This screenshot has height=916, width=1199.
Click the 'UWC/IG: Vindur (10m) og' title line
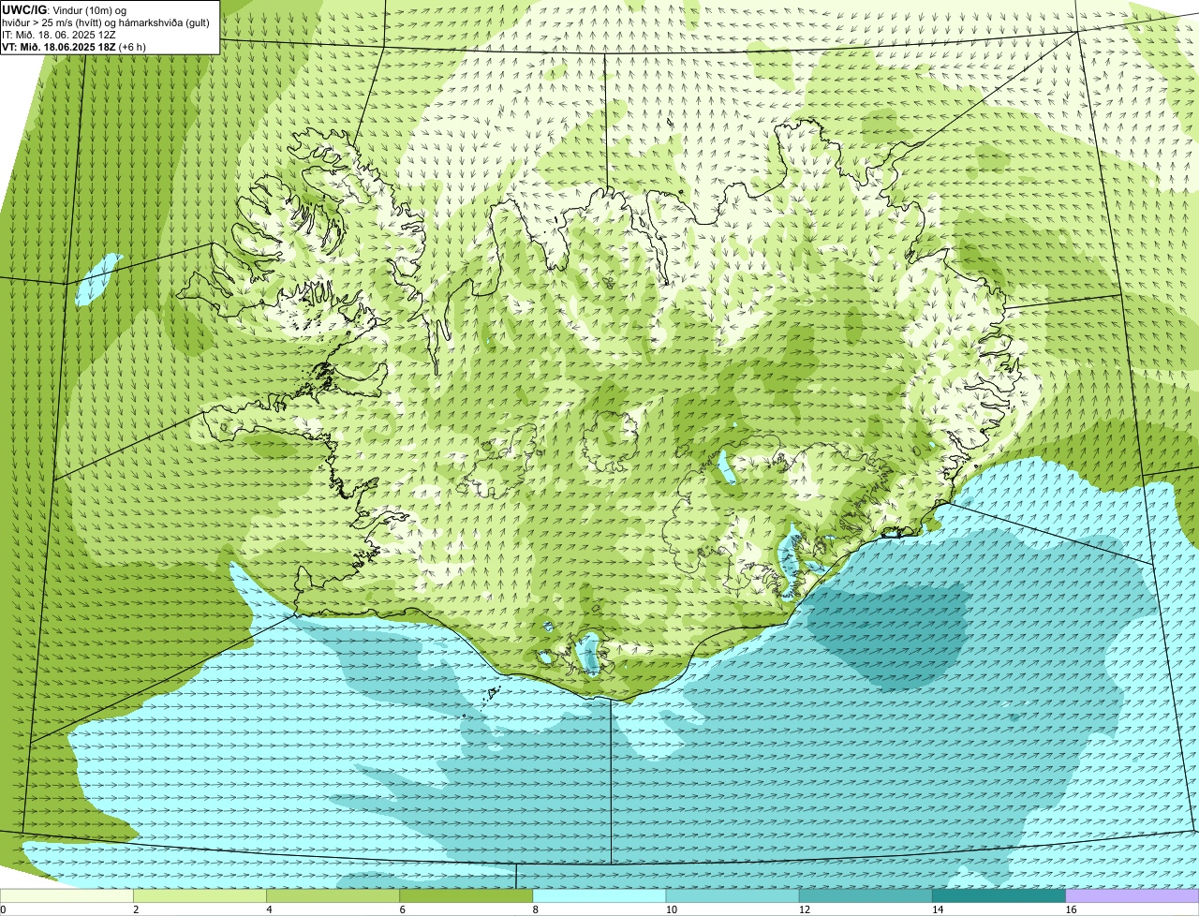pyautogui.click(x=64, y=9)
